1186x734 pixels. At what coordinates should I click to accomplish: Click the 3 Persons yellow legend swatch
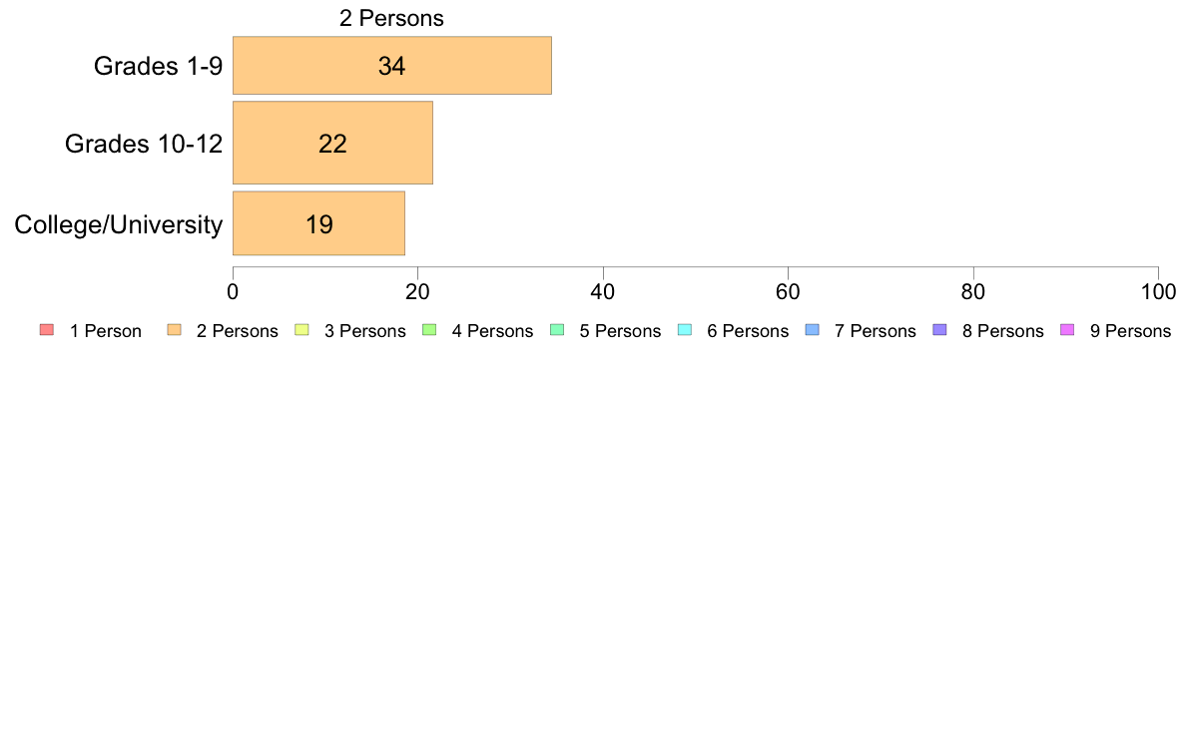[x=301, y=329]
